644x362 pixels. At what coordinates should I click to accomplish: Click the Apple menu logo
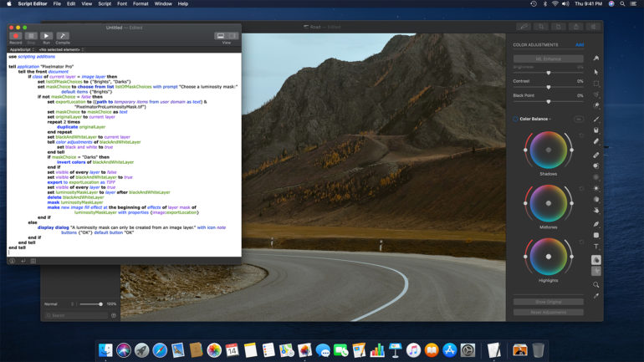tap(9, 3)
